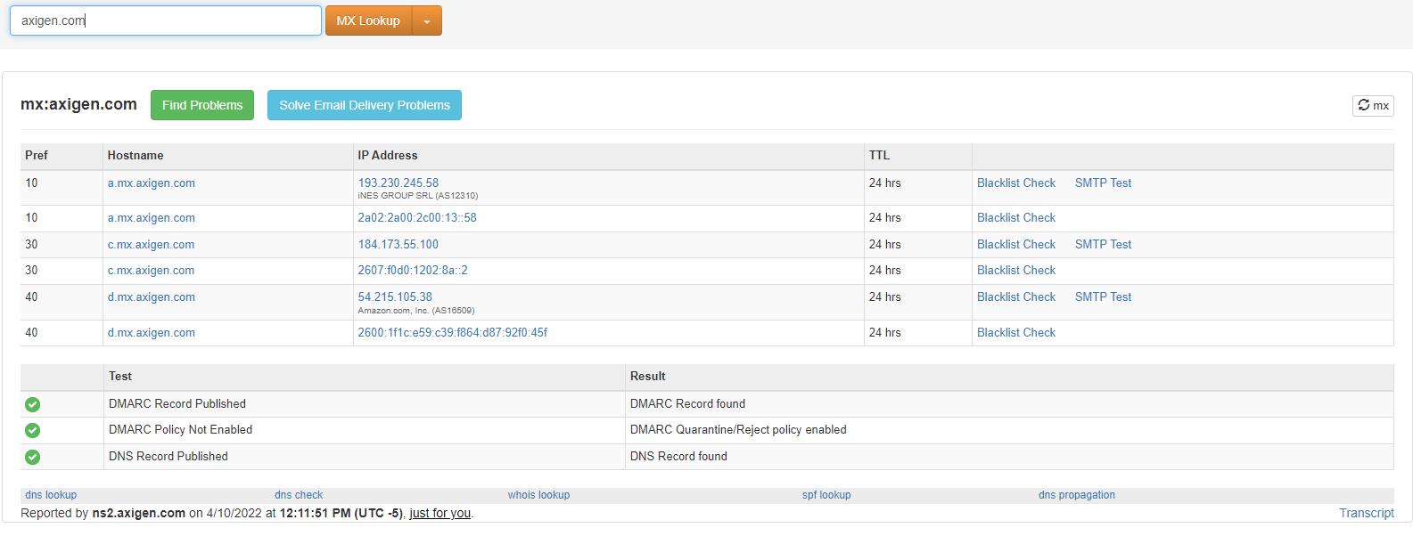Click 'Amazon.com, Inc. (AS16509)' text

click(x=416, y=311)
